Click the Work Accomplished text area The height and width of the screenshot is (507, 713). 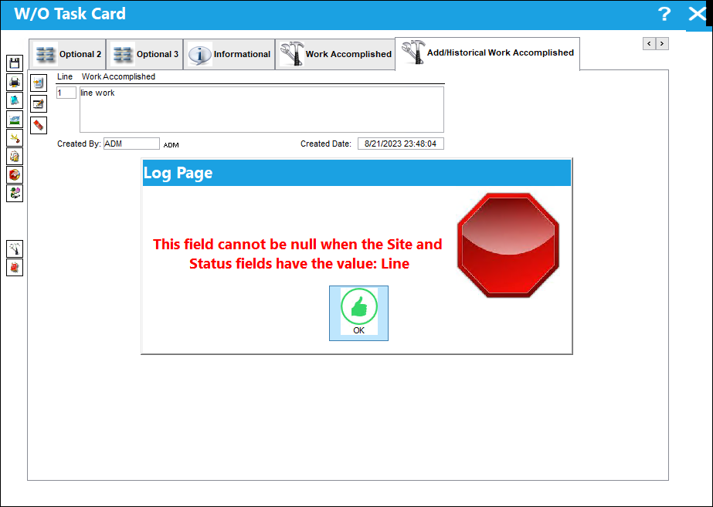click(x=261, y=110)
